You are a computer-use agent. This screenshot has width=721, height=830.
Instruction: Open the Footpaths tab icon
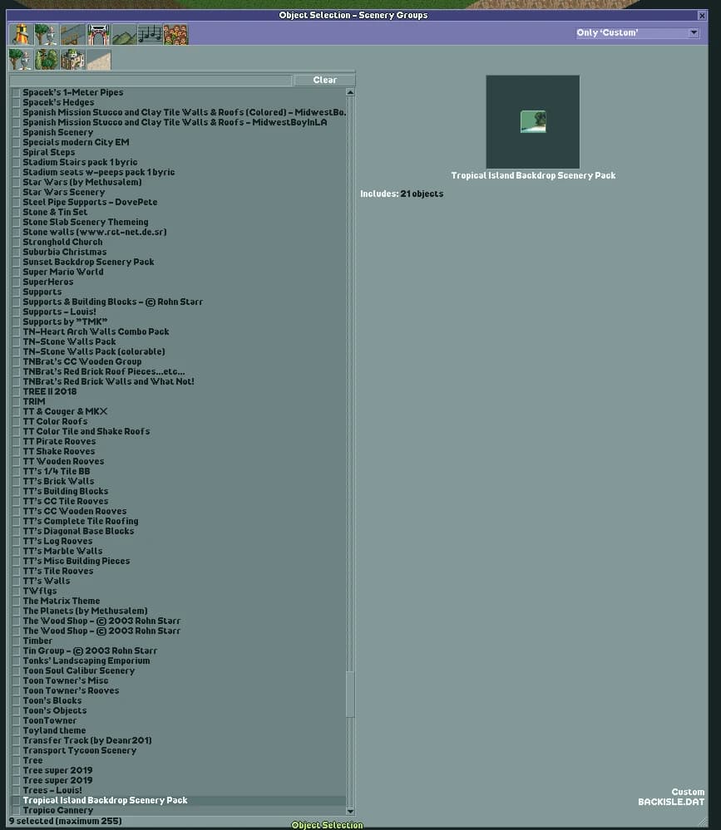pos(72,34)
